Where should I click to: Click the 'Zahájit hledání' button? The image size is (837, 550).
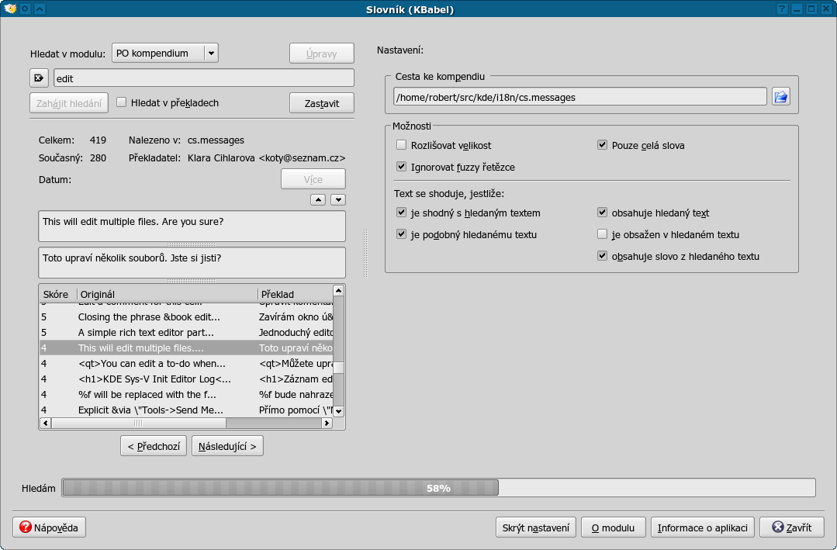(x=69, y=103)
